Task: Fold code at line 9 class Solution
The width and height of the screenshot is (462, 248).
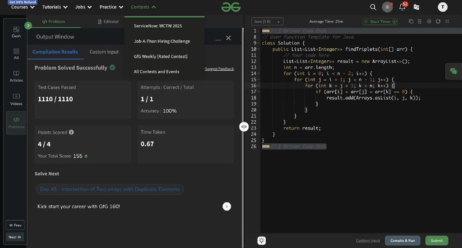Action: click(259, 43)
